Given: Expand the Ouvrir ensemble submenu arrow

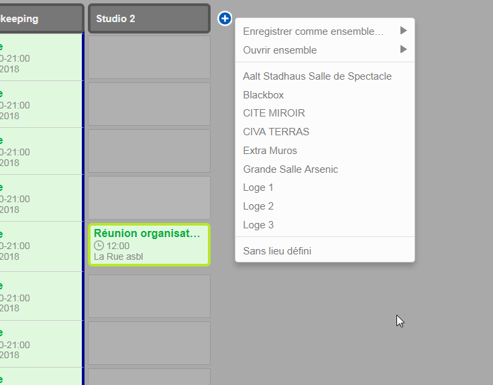Looking at the screenshot, I should (403, 50).
